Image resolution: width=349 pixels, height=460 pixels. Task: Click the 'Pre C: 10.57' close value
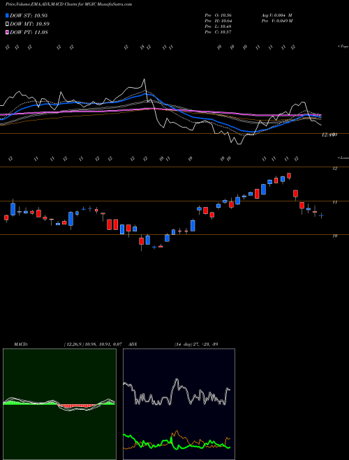tap(218, 32)
